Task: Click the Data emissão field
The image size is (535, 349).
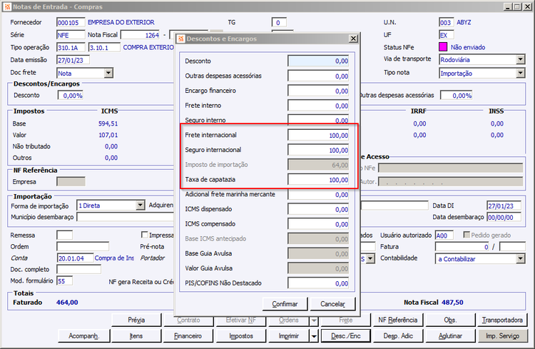Action: (73, 60)
